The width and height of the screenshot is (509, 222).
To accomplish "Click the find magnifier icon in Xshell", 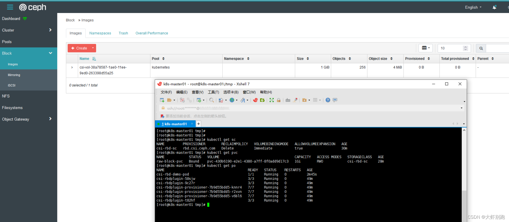I will pyautogui.click(x=211, y=100).
